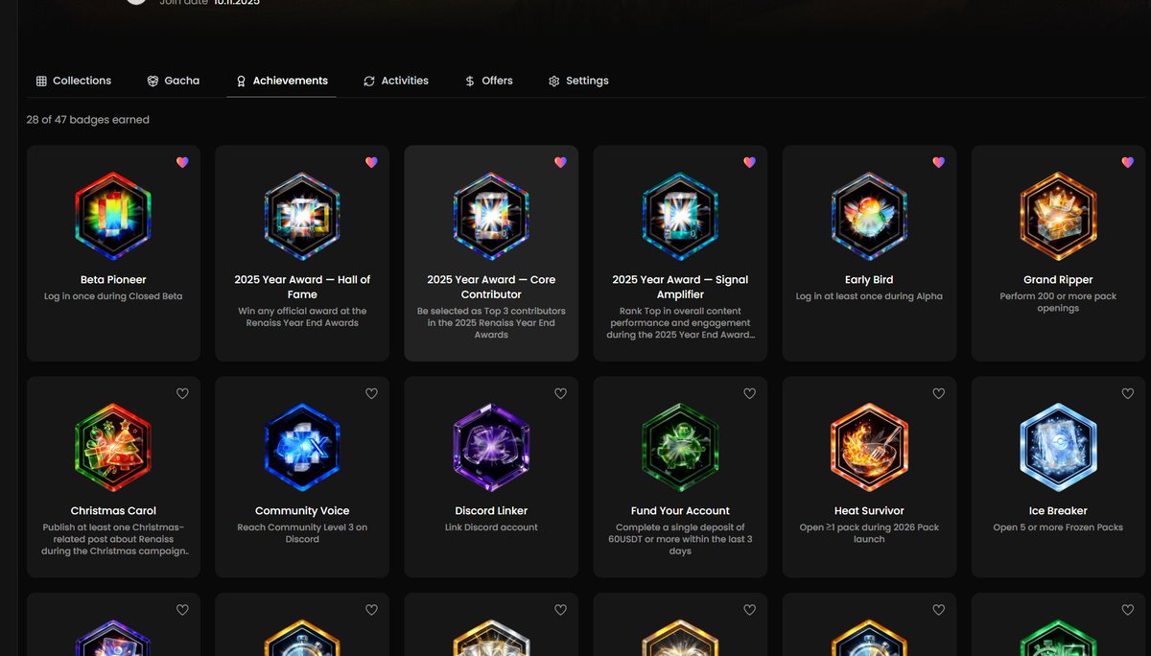This screenshot has height=656, width=1151.
Task: Click the Fund Your Account green badge
Action: point(680,446)
